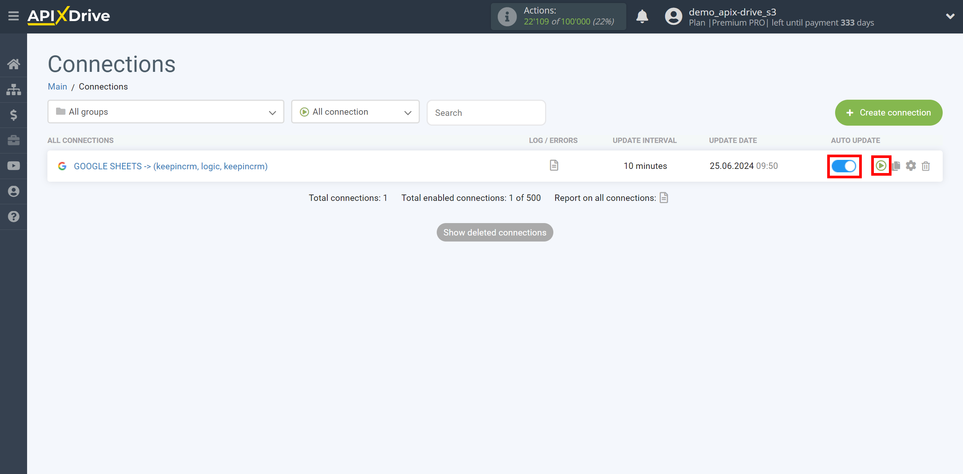Click the GOOGLE SHEETS connection name link

point(171,166)
